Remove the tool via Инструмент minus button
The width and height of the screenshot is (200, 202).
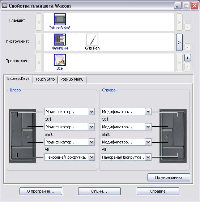(x=187, y=47)
